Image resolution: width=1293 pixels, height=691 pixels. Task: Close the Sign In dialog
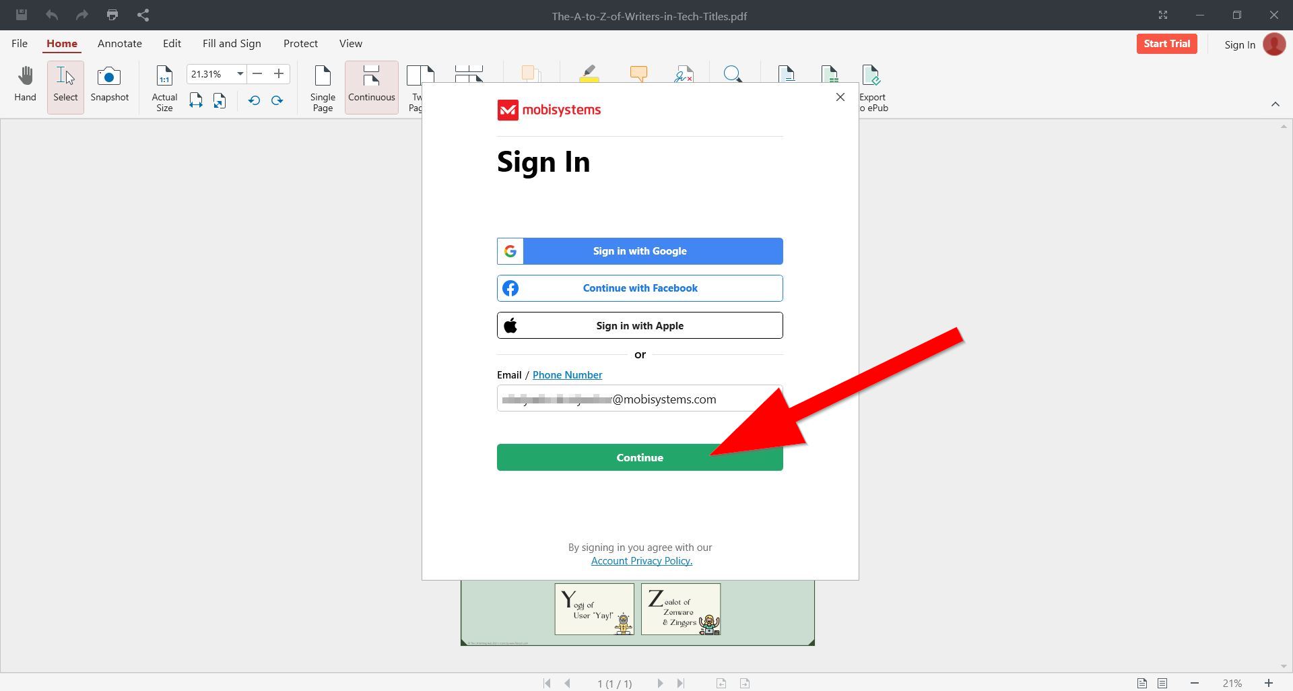840,97
